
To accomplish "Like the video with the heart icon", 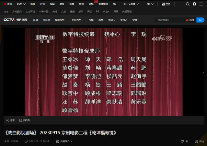I will coord(182,141).
